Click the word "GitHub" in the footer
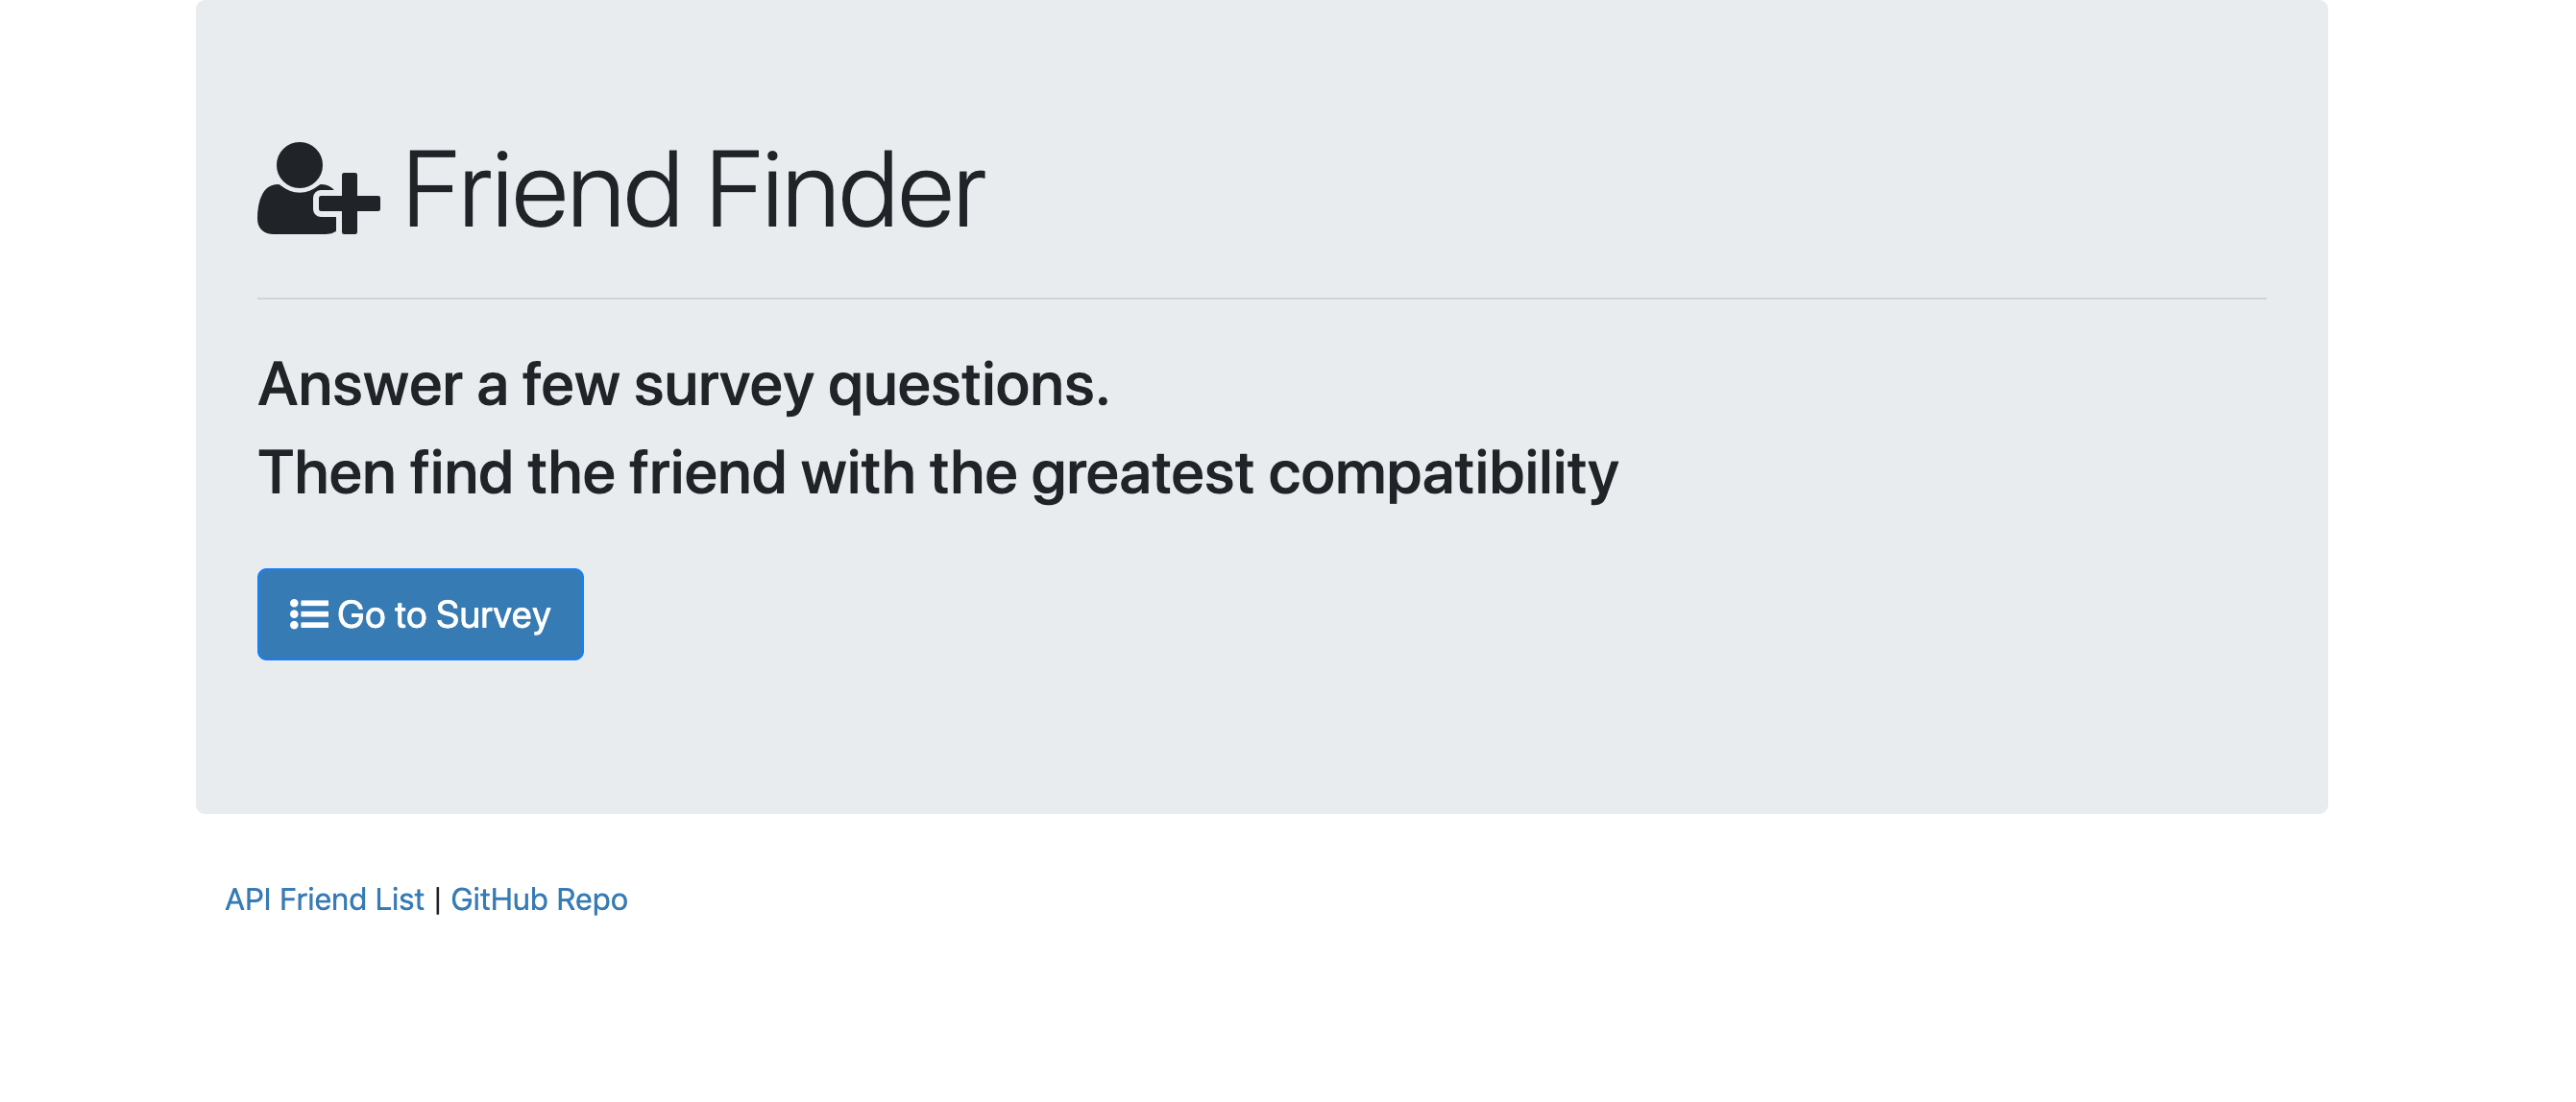The image size is (2576, 1102). (x=499, y=899)
